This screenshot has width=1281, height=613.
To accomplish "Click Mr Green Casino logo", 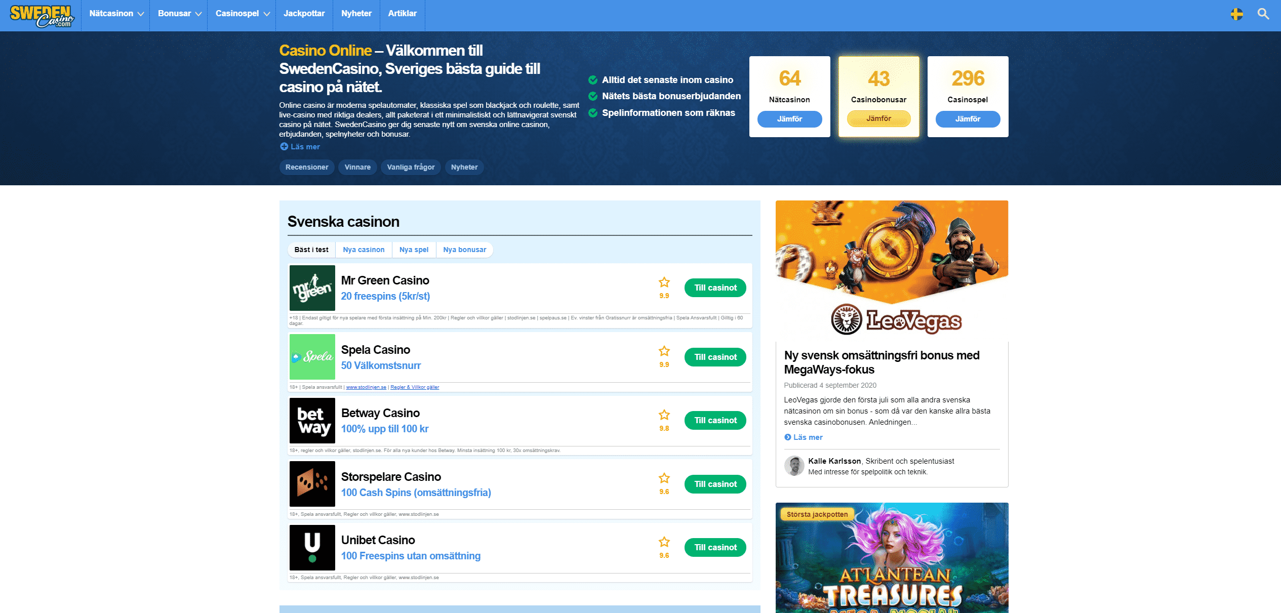I will [x=312, y=288].
